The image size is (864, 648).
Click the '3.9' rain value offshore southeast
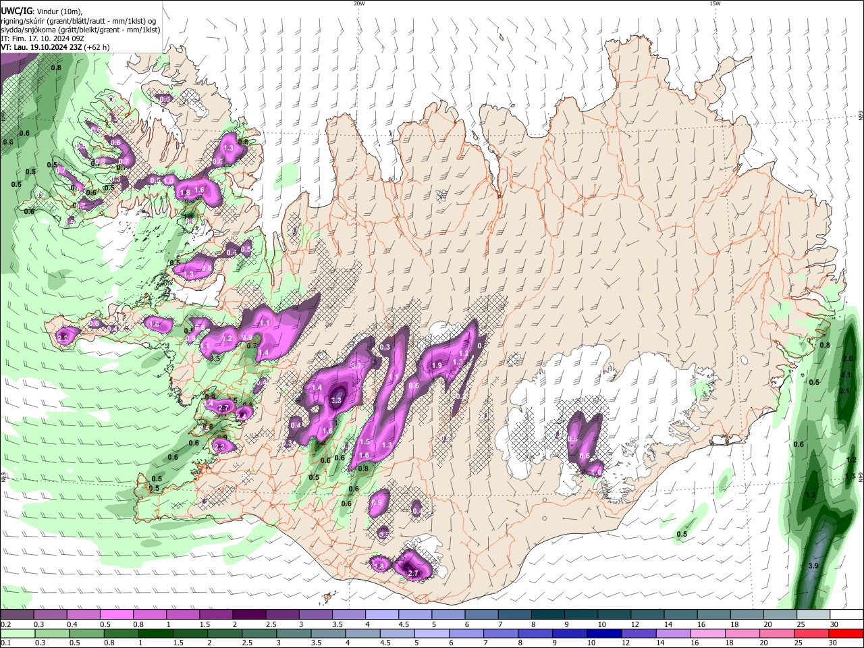[x=813, y=566]
